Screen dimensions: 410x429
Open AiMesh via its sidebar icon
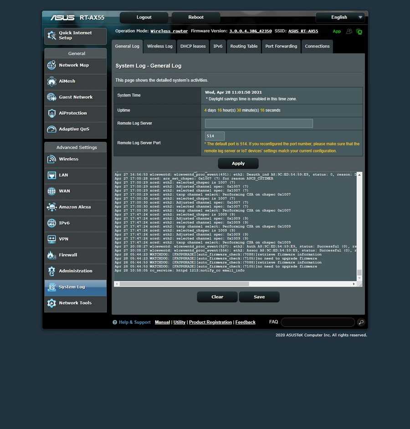[51, 82]
